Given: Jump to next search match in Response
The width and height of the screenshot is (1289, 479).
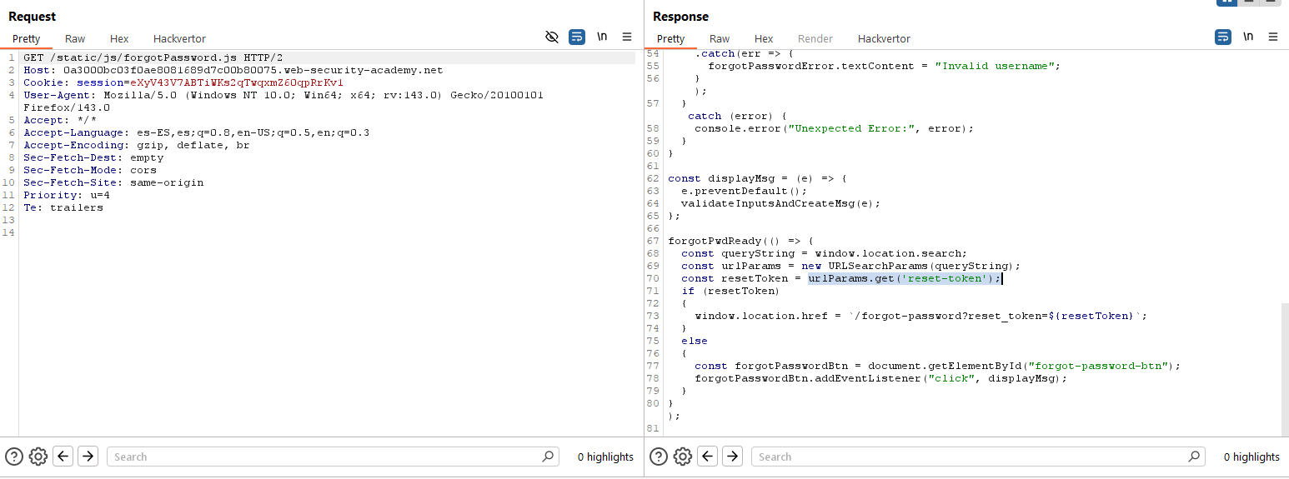Looking at the screenshot, I should pyautogui.click(x=733, y=457).
